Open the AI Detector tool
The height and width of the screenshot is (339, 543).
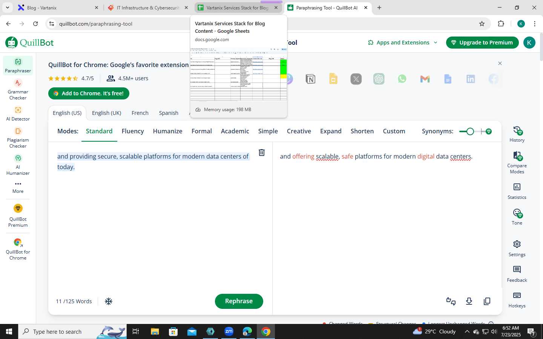pos(18,114)
